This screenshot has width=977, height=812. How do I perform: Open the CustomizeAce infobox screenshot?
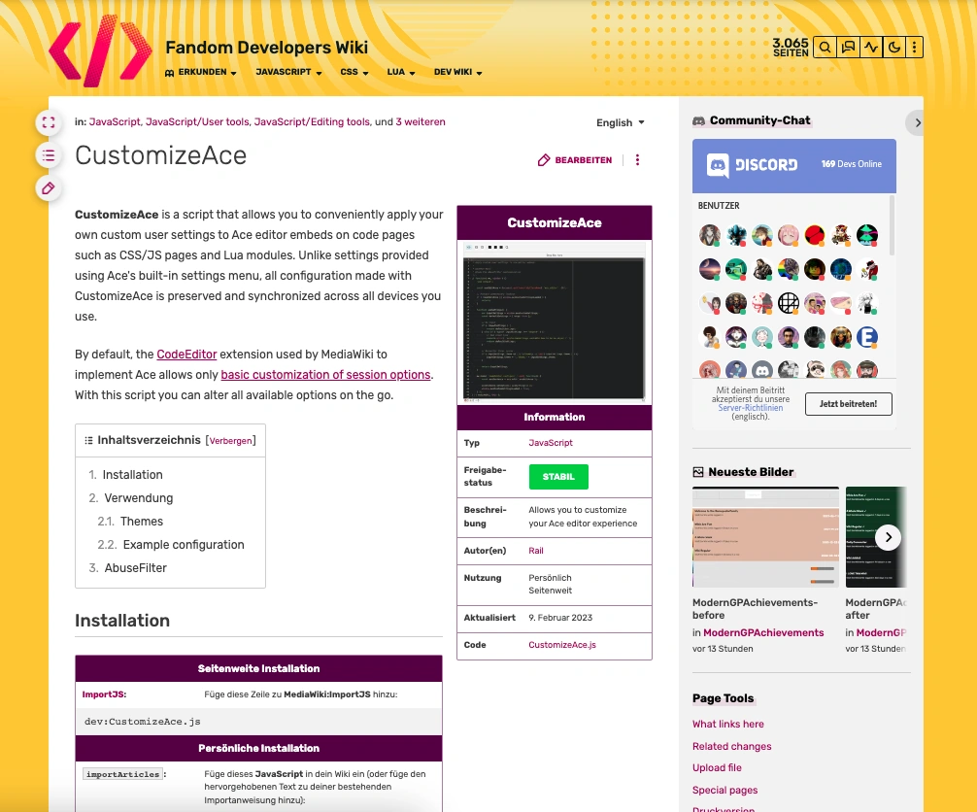pyautogui.click(x=554, y=321)
